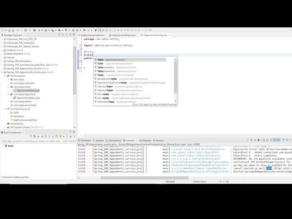This screenshot has height=219, width=292.
Task: Click Boot Dashboard filter text field
Action: (38, 141)
